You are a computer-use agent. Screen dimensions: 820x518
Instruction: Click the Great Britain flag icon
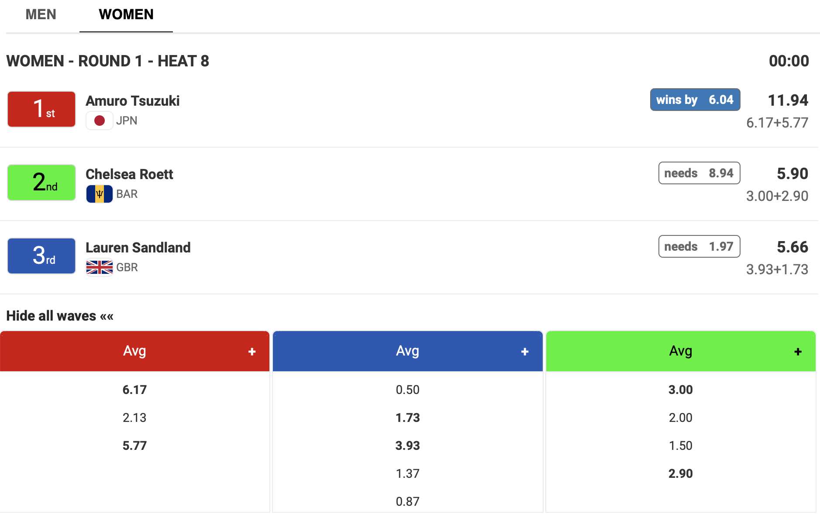[x=100, y=267]
